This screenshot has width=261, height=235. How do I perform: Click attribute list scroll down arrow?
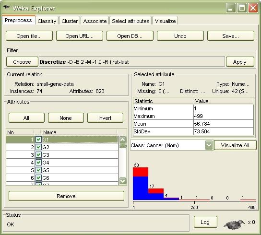(123, 181)
